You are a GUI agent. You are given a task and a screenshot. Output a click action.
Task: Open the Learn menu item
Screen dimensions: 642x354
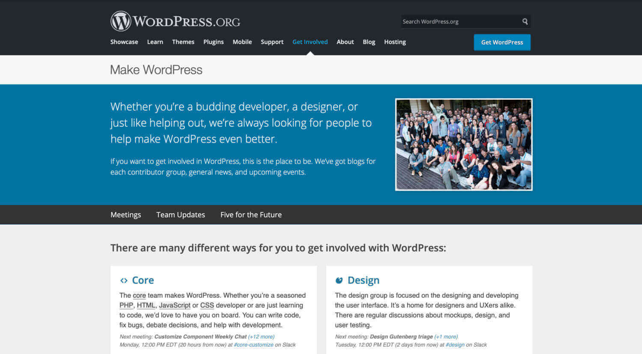155,42
